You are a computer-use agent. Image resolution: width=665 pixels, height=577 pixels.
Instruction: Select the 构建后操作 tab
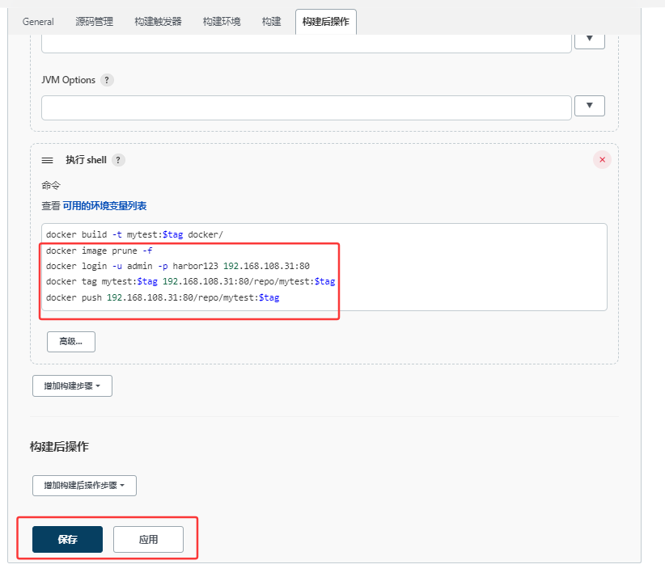pyautogui.click(x=326, y=22)
